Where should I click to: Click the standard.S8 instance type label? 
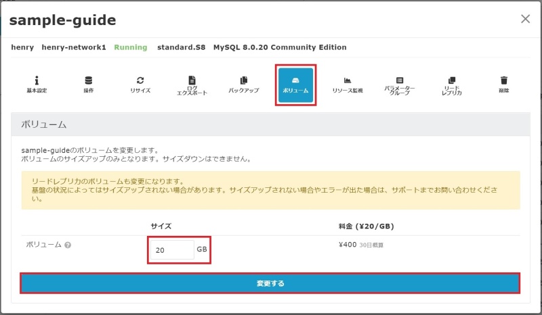(182, 47)
